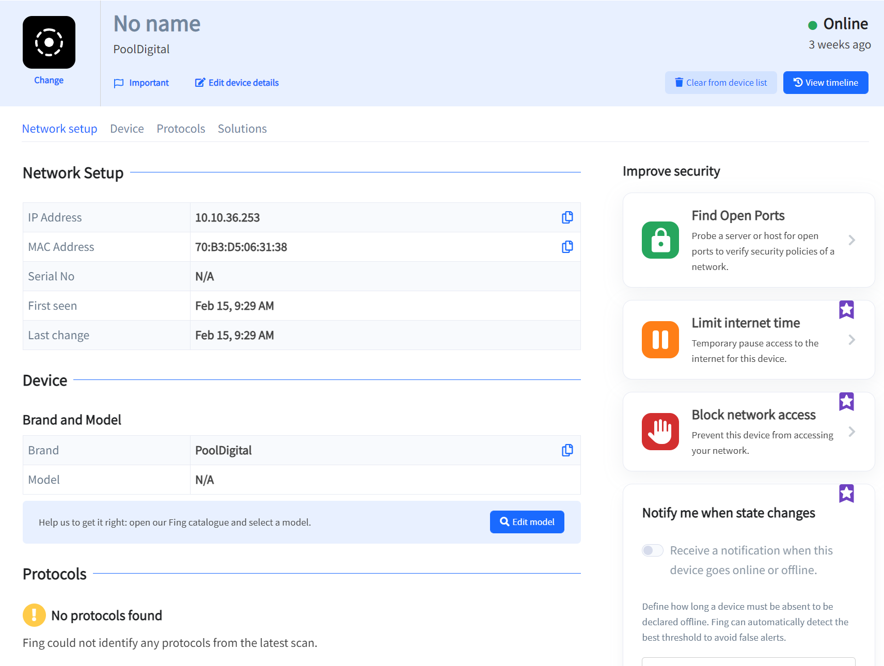Click the device type icon thumbnail
This screenshot has height=666, width=884.
(x=49, y=42)
